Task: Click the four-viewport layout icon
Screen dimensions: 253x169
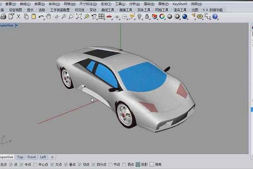Action: [102, 16]
